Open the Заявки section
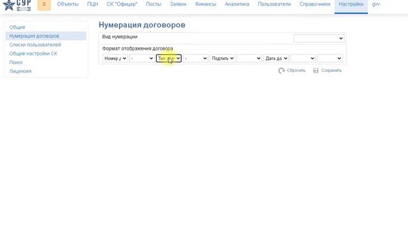This screenshot has height=229, width=408. coord(178,4)
